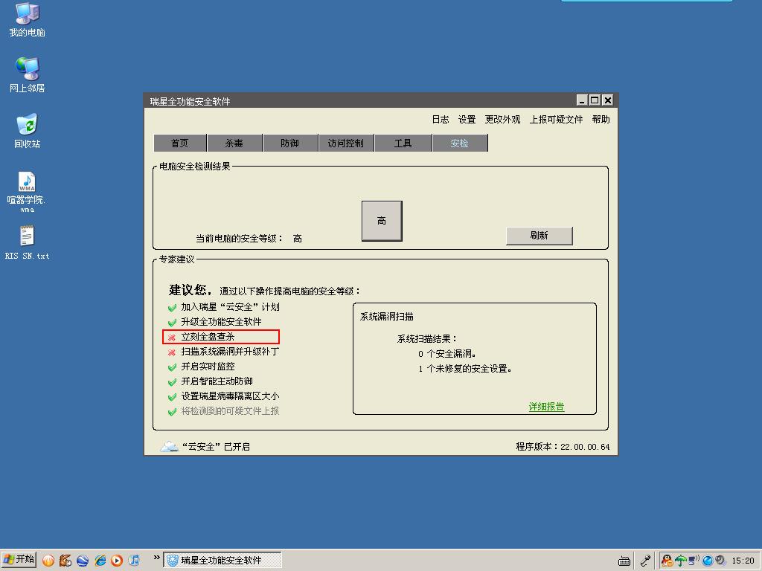This screenshot has width=762, height=571.
Task: Click the cloud icon next to “云安全”已开启
Action: pos(169,446)
